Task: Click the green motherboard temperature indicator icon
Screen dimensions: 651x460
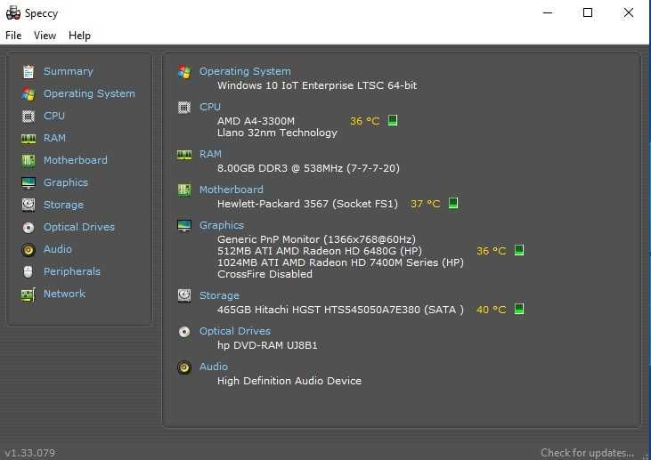Action: pyautogui.click(x=453, y=203)
